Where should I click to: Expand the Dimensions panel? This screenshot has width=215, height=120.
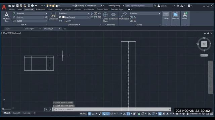point(74,25)
